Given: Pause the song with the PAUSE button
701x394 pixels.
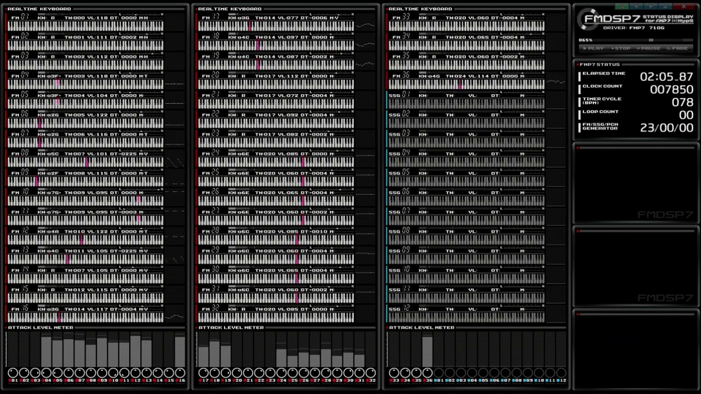Looking at the screenshot, I should 649,48.
